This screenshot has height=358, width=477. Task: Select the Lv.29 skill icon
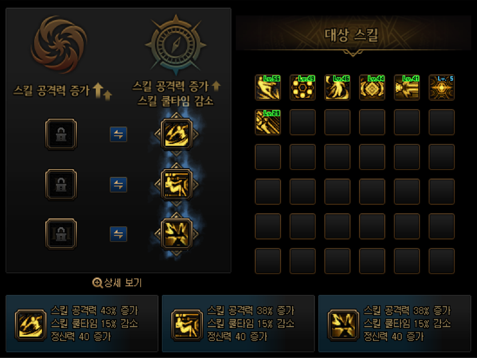tap(268, 122)
